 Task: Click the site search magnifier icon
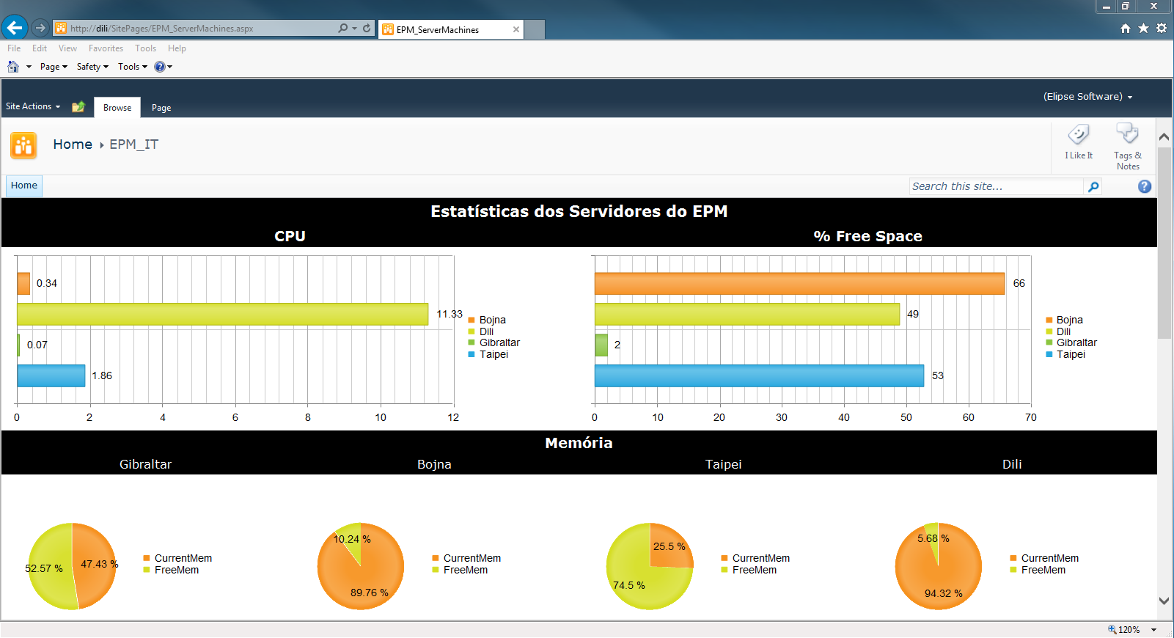[1093, 186]
